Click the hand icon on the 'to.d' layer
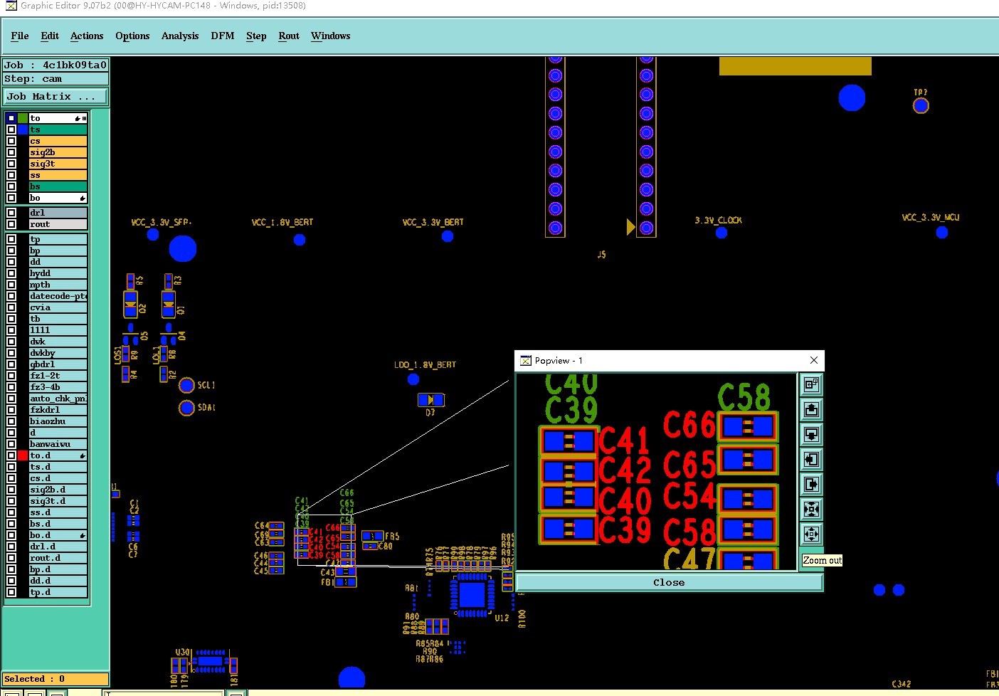Viewport: 999px width, 696px height. pyautogui.click(x=83, y=455)
